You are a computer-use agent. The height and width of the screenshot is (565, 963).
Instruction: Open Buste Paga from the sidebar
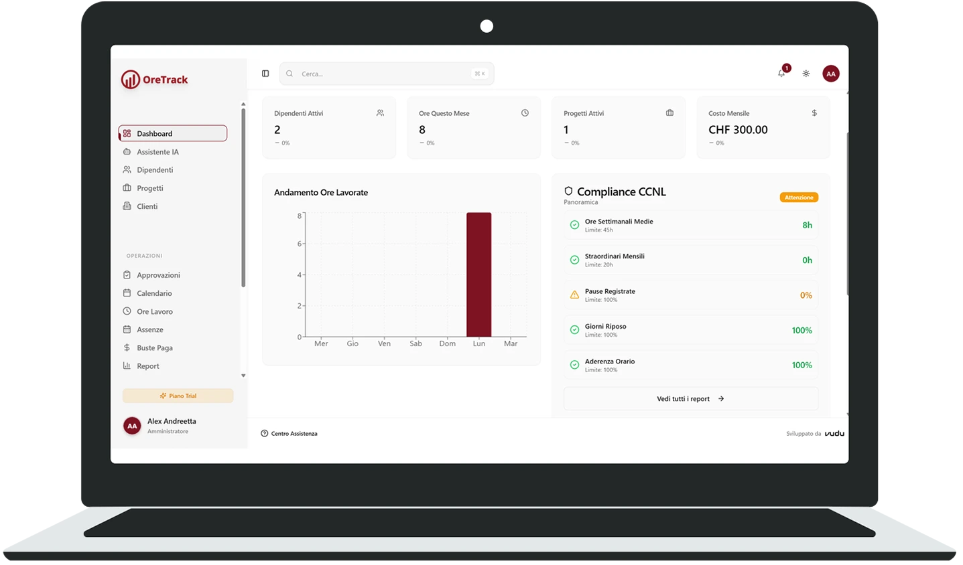tap(154, 347)
